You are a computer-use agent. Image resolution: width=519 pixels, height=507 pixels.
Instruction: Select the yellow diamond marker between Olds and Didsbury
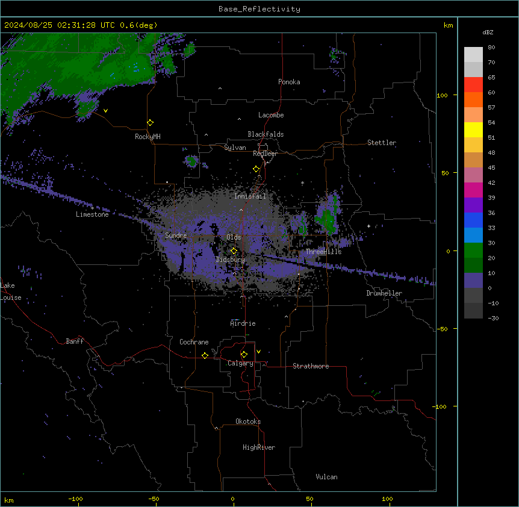(234, 251)
